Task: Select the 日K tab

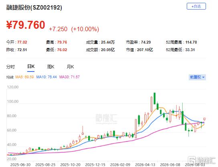Action: pyautogui.click(x=31, y=67)
